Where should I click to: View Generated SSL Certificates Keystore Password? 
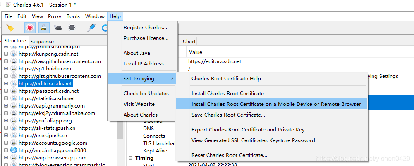coord(272,140)
